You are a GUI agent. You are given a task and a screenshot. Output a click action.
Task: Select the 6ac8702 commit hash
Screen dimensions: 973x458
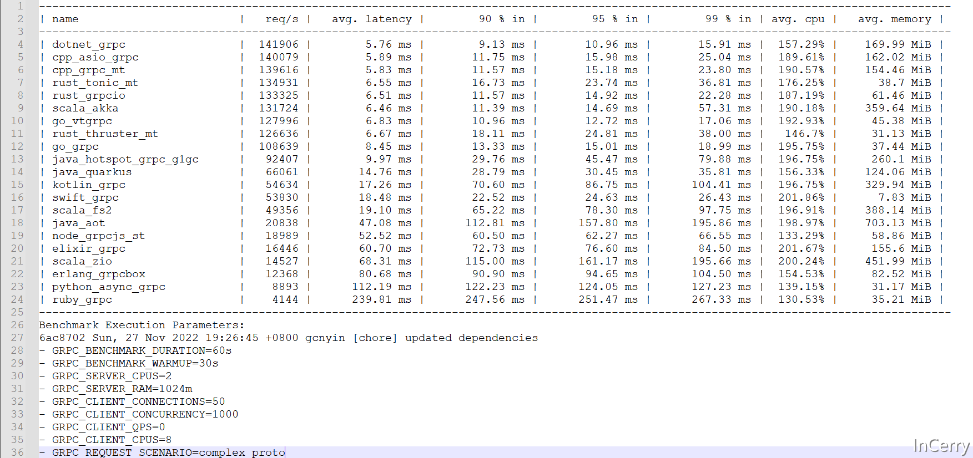pos(62,338)
